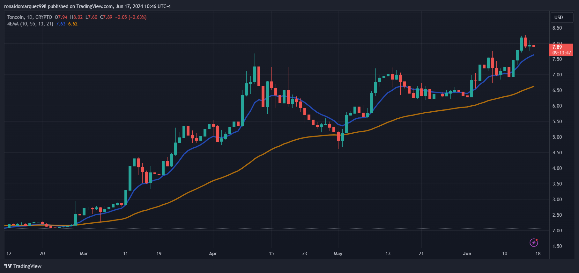
Task: Click the Mar date label on time axis
Action: click(x=84, y=254)
